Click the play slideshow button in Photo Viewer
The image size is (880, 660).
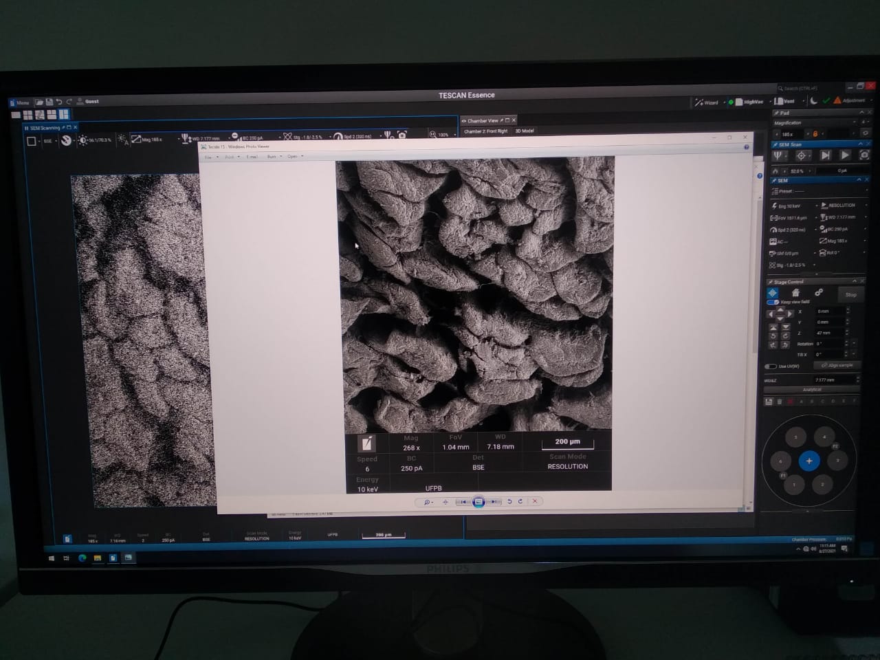[478, 502]
